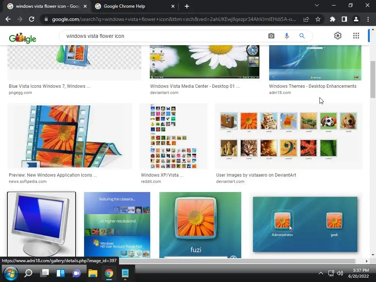Open Windows Vista Media Center Desktop 01 result

pos(195,86)
